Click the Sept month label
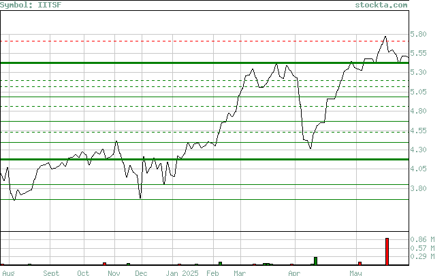 click(x=51, y=273)
